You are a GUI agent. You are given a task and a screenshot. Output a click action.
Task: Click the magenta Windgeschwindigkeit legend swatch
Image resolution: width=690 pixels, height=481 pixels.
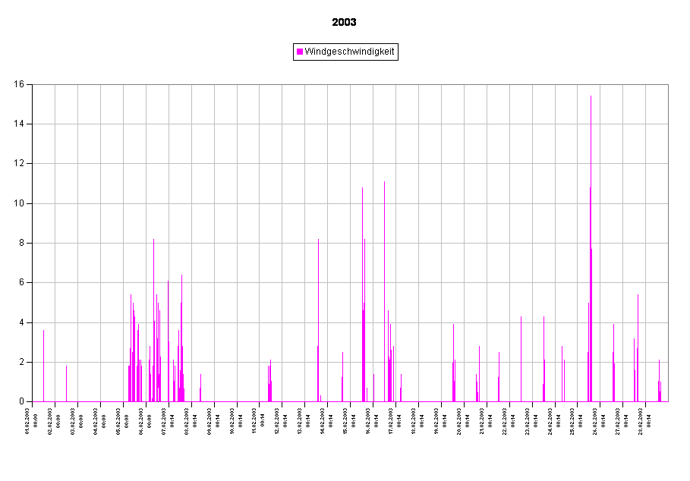(300, 52)
